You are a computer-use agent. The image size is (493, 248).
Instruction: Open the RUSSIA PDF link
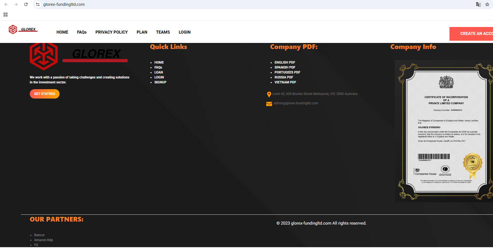[284, 77]
